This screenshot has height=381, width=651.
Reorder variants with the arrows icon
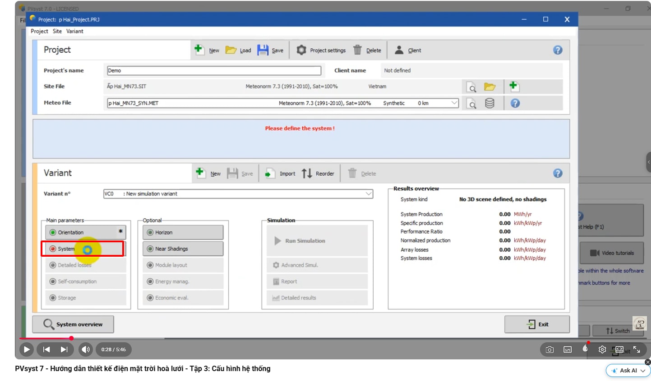(x=318, y=173)
